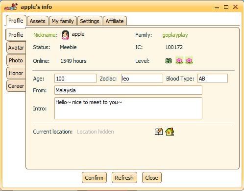
Task: Click the green house icon
Action: [170, 132]
